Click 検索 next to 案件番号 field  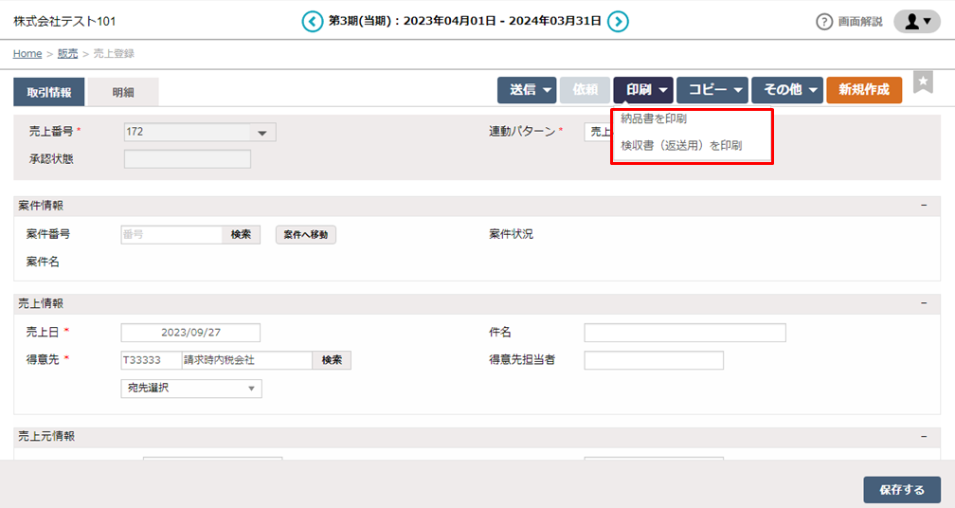coord(241,235)
